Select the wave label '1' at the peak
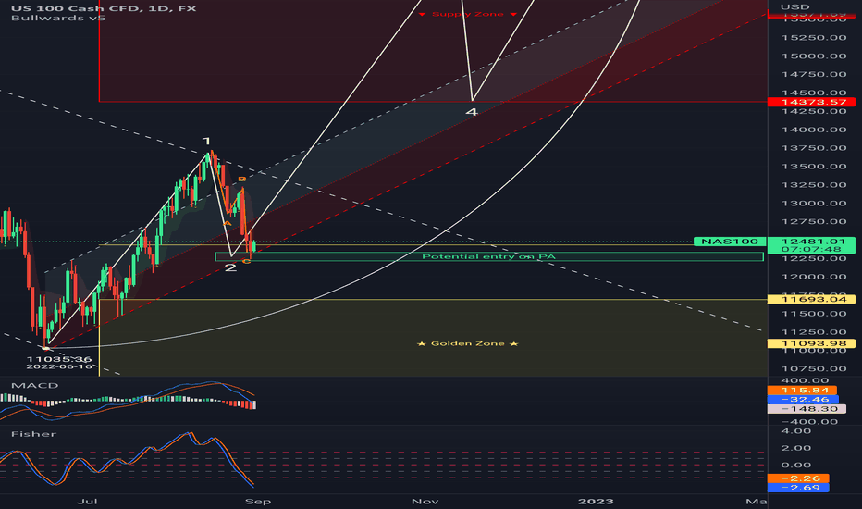Screen dimensions: 862x509 click(x=206, y=142)
